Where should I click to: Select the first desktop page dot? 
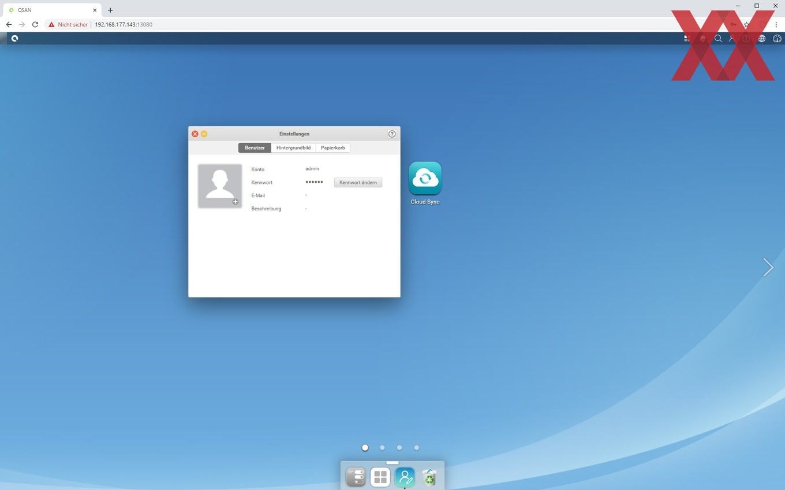[365, 447]
